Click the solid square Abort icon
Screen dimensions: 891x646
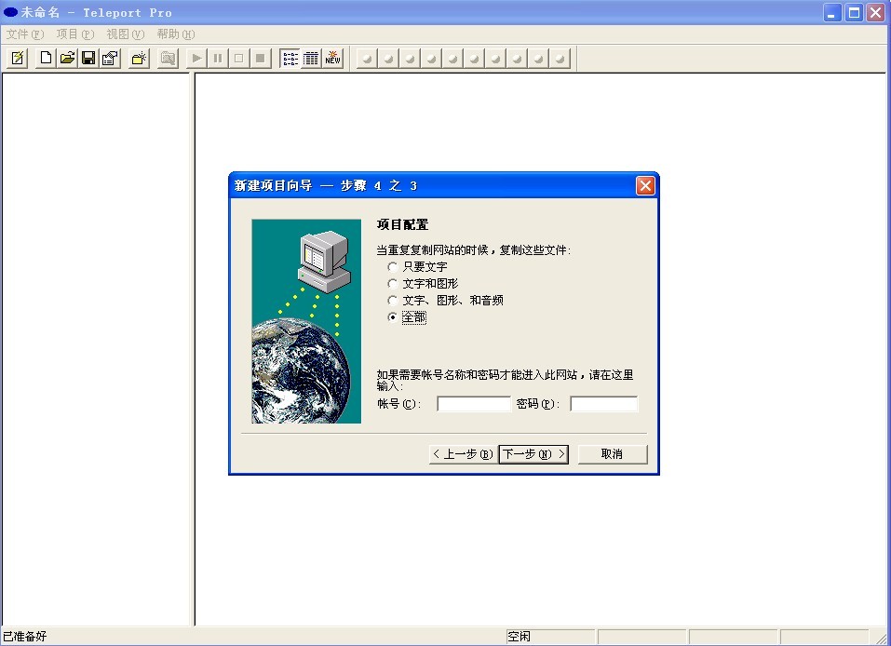(x=261, y=58)
